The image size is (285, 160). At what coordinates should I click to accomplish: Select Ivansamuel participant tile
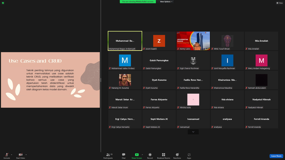[193, 119]
